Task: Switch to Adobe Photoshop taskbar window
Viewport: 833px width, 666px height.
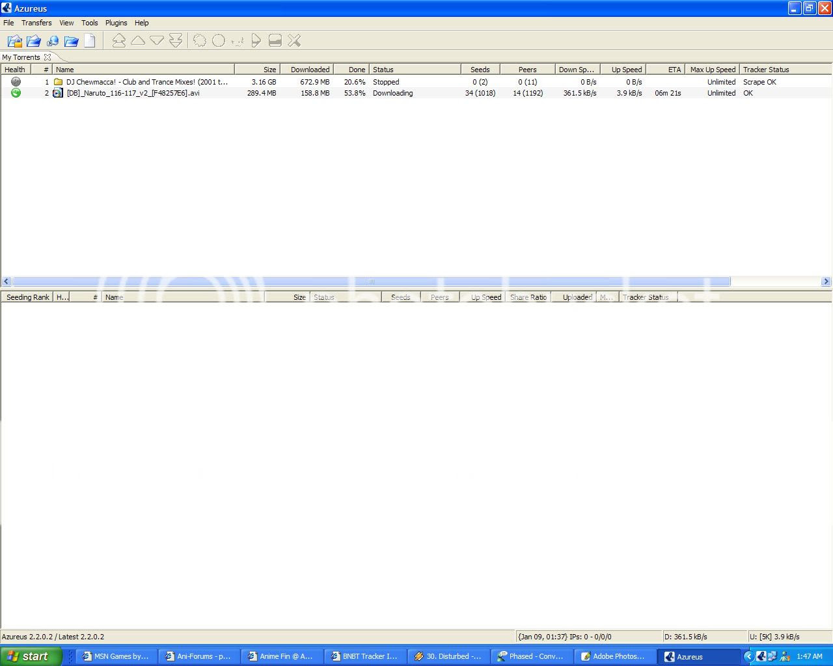Action: tap(615, 656)
